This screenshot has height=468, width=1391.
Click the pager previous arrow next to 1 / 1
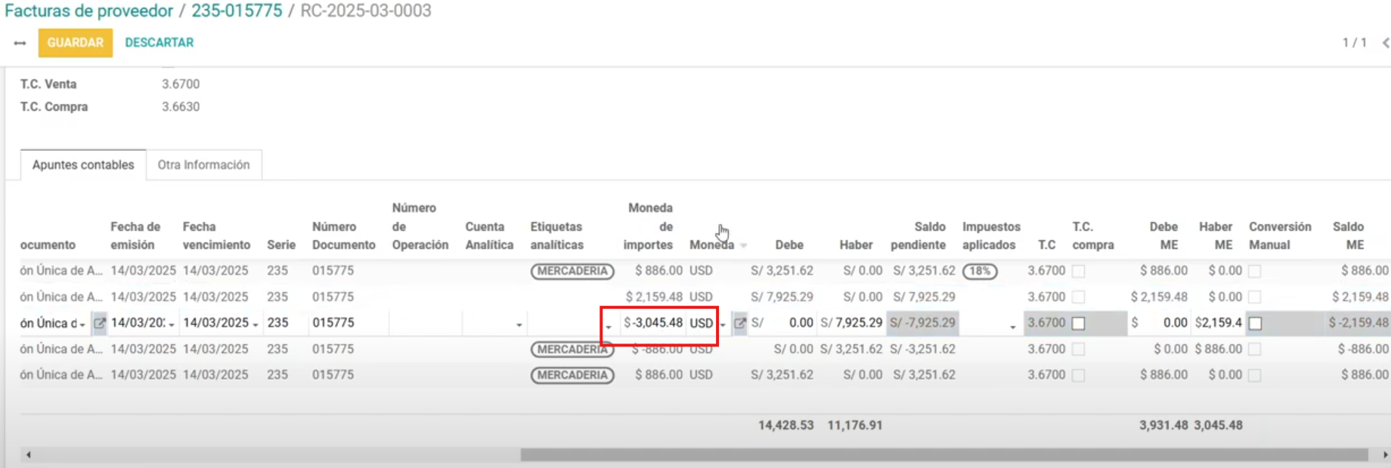[x=1385, y=43]
